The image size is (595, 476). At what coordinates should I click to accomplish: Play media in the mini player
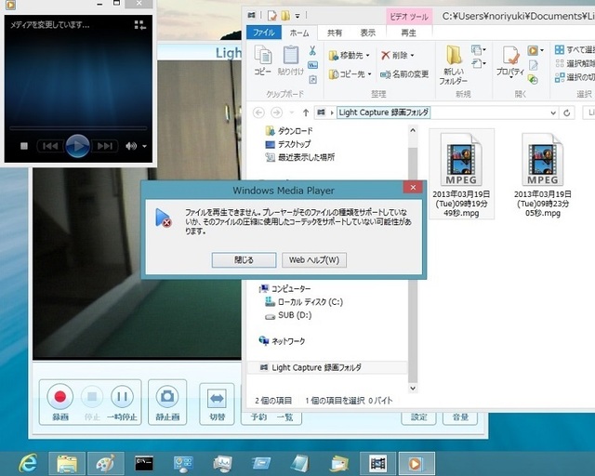coord(78,146)
